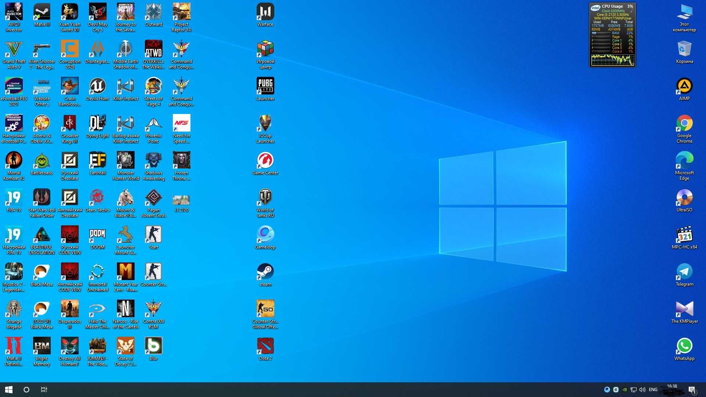Open Task View in the taskbar

tap(44, 390)
